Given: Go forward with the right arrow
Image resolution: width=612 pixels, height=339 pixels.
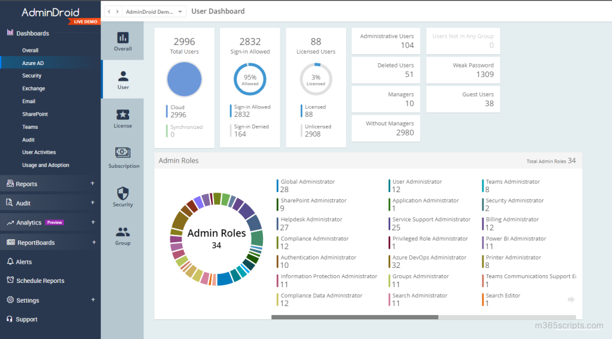Looking at the screenshot, I should (117, 12).
